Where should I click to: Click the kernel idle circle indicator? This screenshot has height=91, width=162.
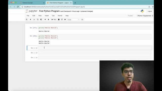[152, 16]
